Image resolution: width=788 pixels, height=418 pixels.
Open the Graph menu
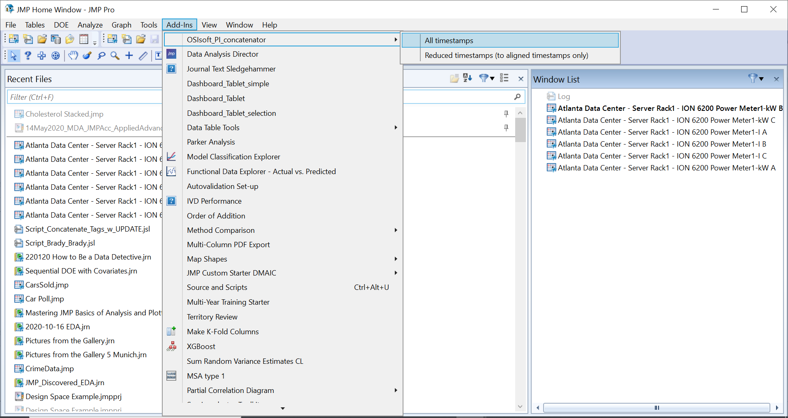tap(121, 25)
